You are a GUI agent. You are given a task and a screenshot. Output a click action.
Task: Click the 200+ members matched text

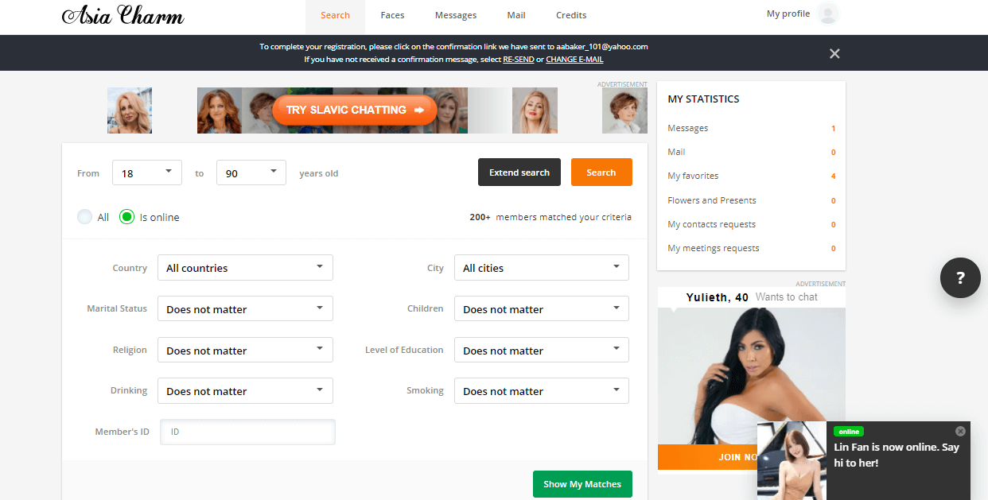(x=550, y=217)
